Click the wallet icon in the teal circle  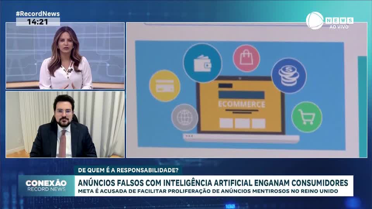(202, 63)
